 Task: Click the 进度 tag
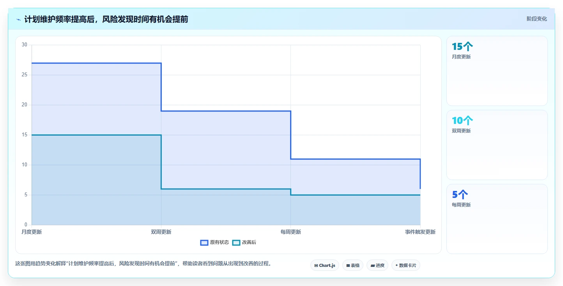tap(377, 265)
